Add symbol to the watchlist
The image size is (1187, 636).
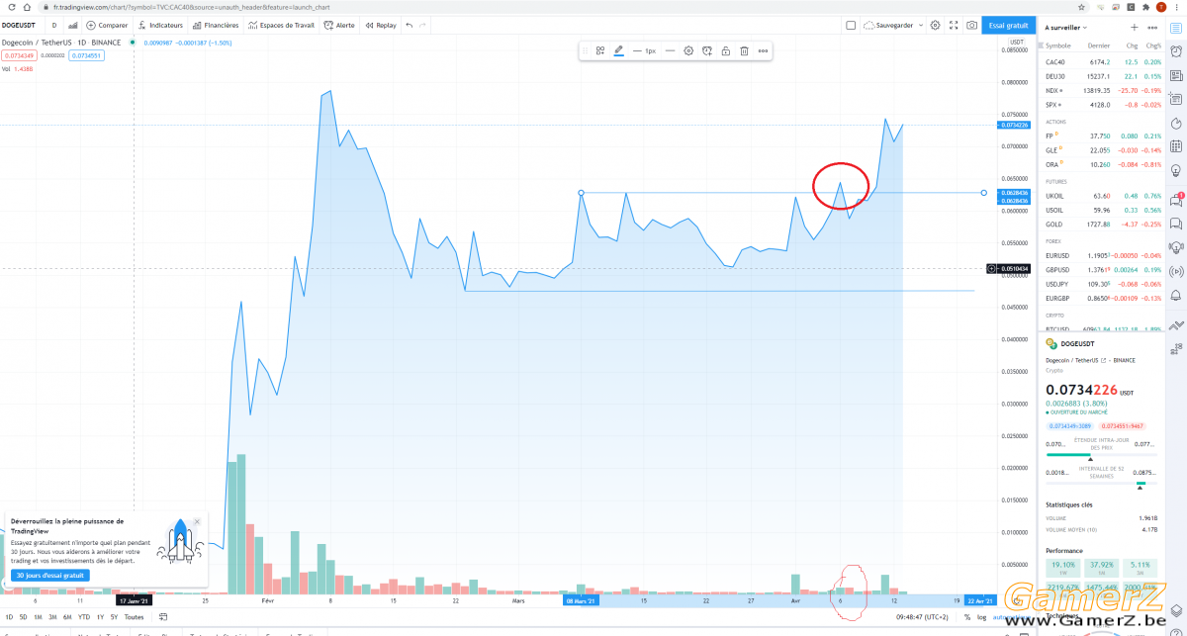point(1134,28)
